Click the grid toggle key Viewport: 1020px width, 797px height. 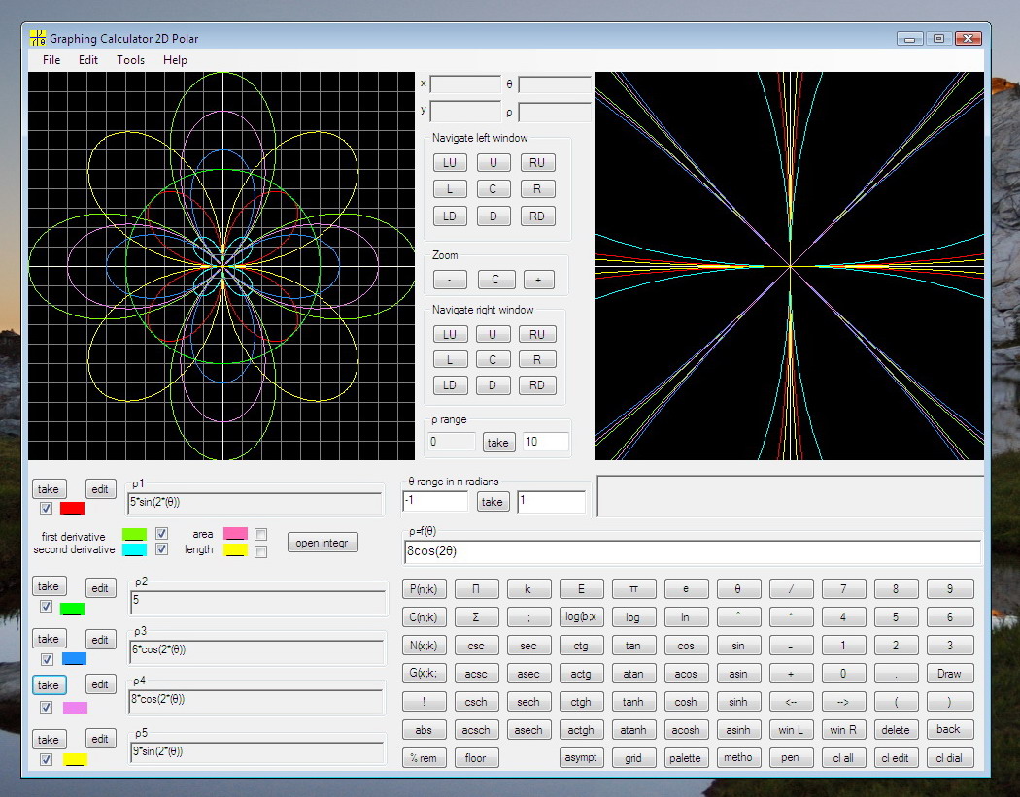(633, 758)
